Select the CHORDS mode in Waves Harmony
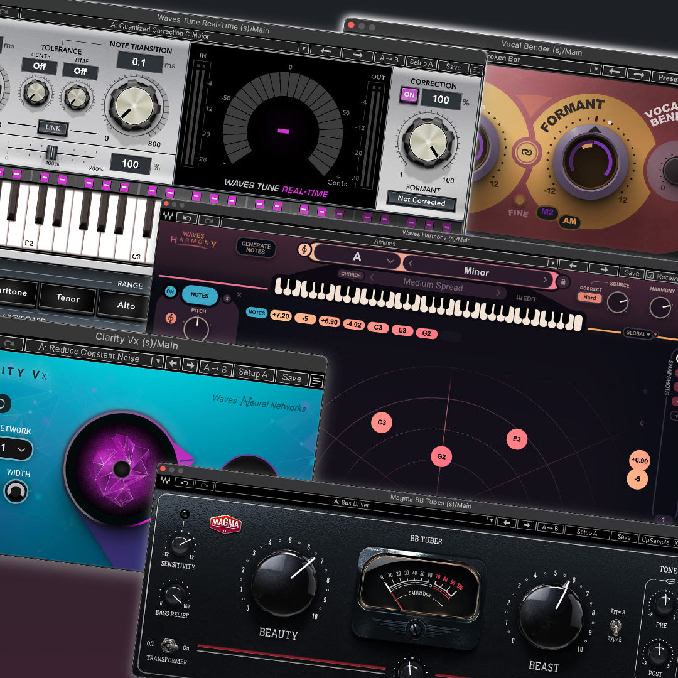The image size is (678, 678). click(351, 274)
